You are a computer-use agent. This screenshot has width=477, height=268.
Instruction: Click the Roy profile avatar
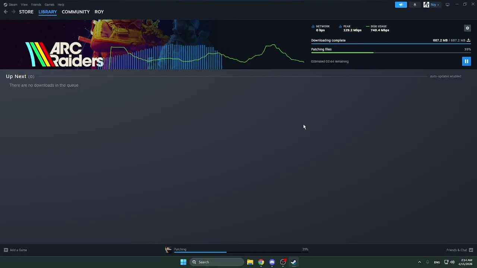coord(426,4)
